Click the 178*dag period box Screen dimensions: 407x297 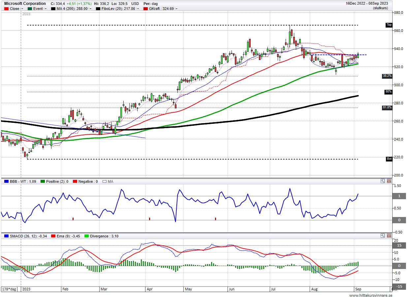(9, 289)
